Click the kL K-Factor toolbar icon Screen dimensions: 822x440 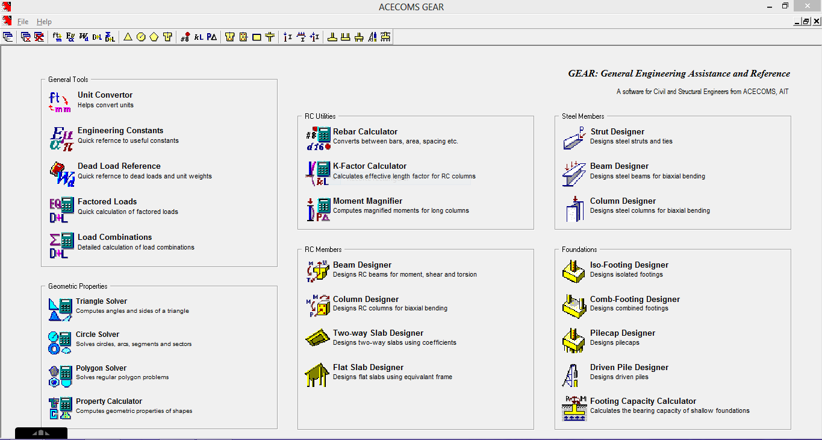(199, 37)
